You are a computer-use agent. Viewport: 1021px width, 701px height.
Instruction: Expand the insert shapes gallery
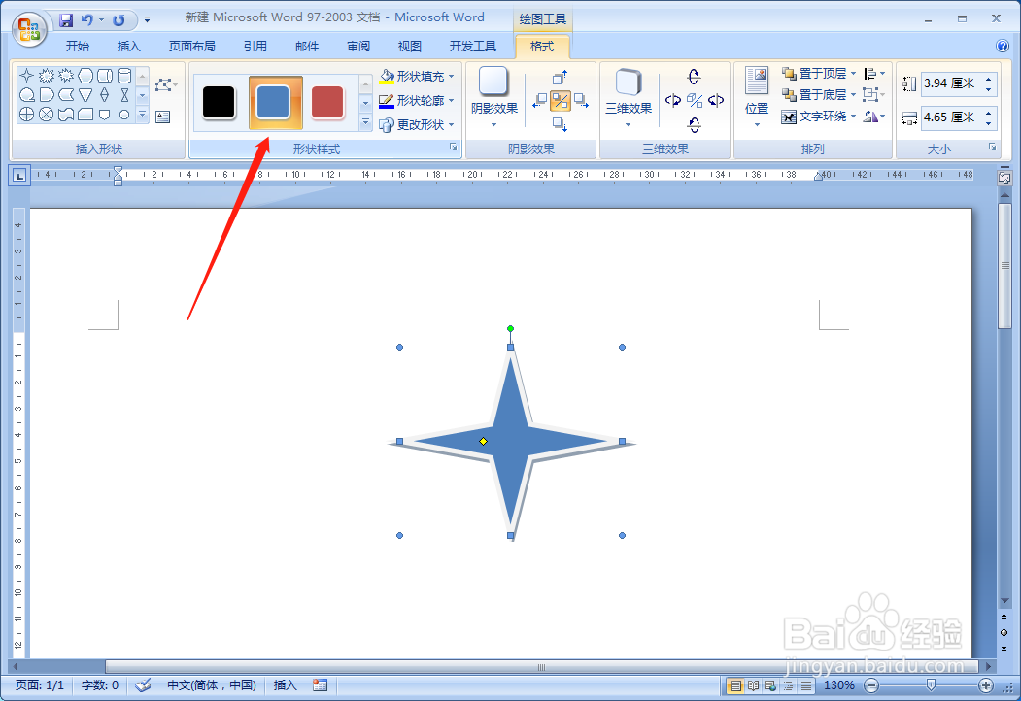[x=142, y=115]
